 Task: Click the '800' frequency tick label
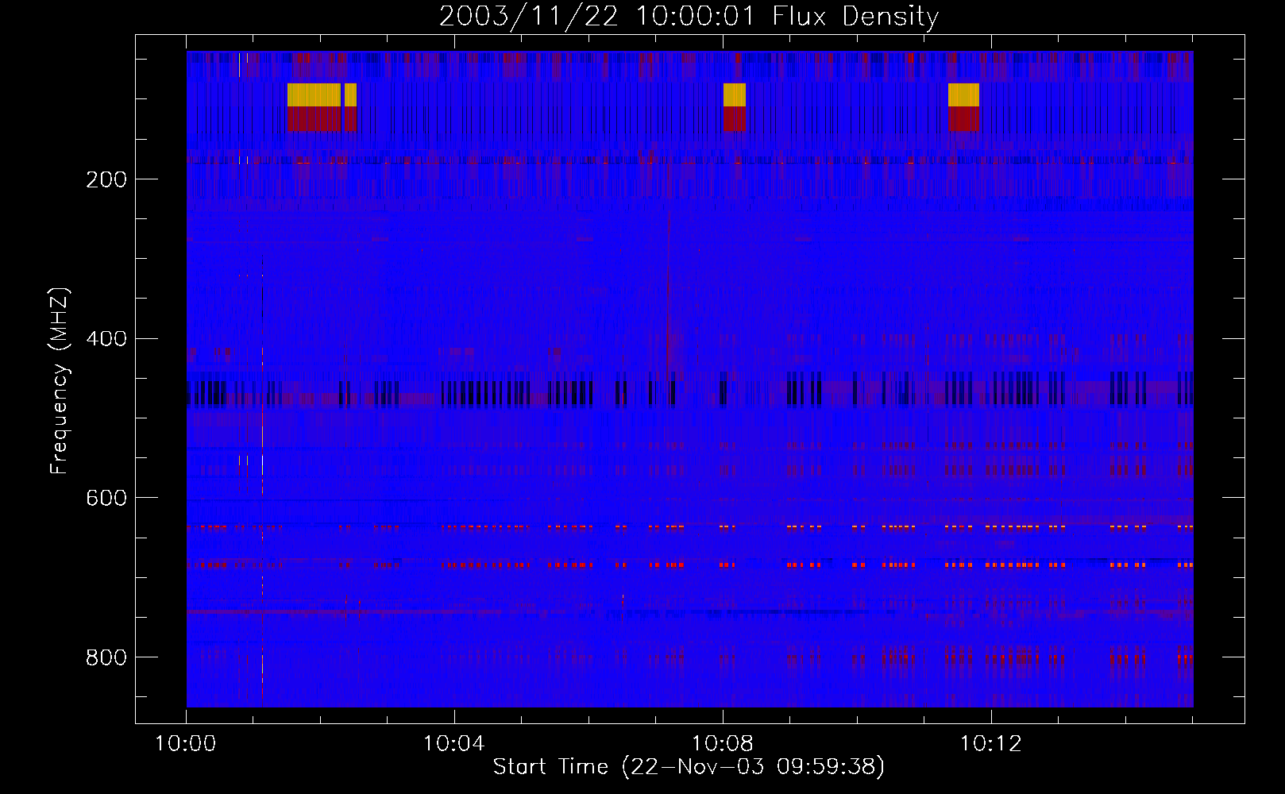coord(106,657)
